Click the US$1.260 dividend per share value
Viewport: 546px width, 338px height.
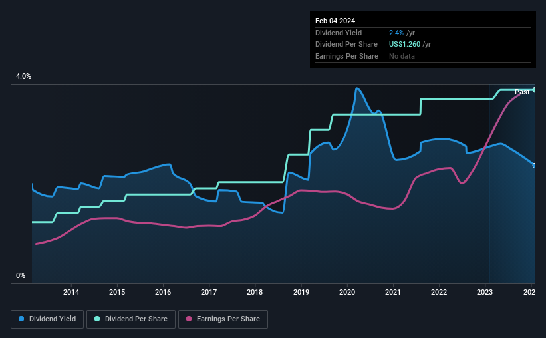(404, 45)
